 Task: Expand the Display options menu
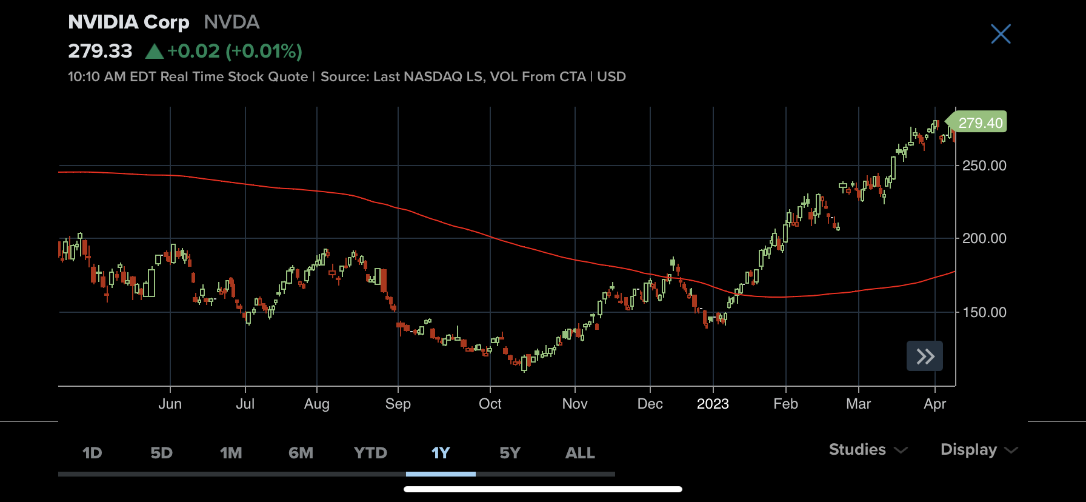968,450
